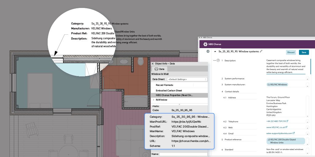This screenshot has height=157, width=315.
Task: Click the plus icon in NBS Chorus title bar
Action: click(x=201, y=37)
